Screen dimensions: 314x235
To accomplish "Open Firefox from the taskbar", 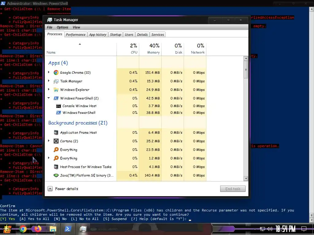I will 38,229.
